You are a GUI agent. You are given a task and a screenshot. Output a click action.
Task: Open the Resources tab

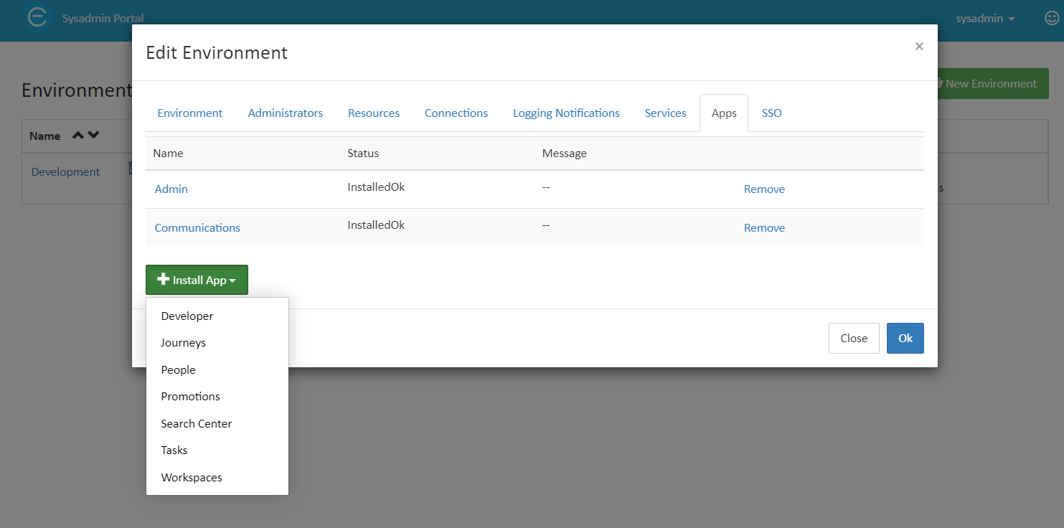click(x=374, y=113)
